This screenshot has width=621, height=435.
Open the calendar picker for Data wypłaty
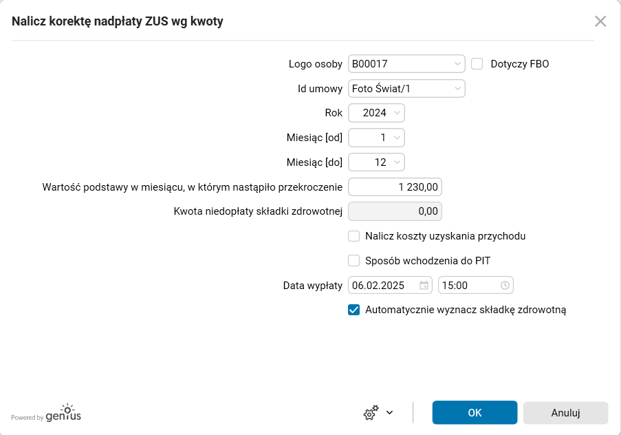click(425, 285)
